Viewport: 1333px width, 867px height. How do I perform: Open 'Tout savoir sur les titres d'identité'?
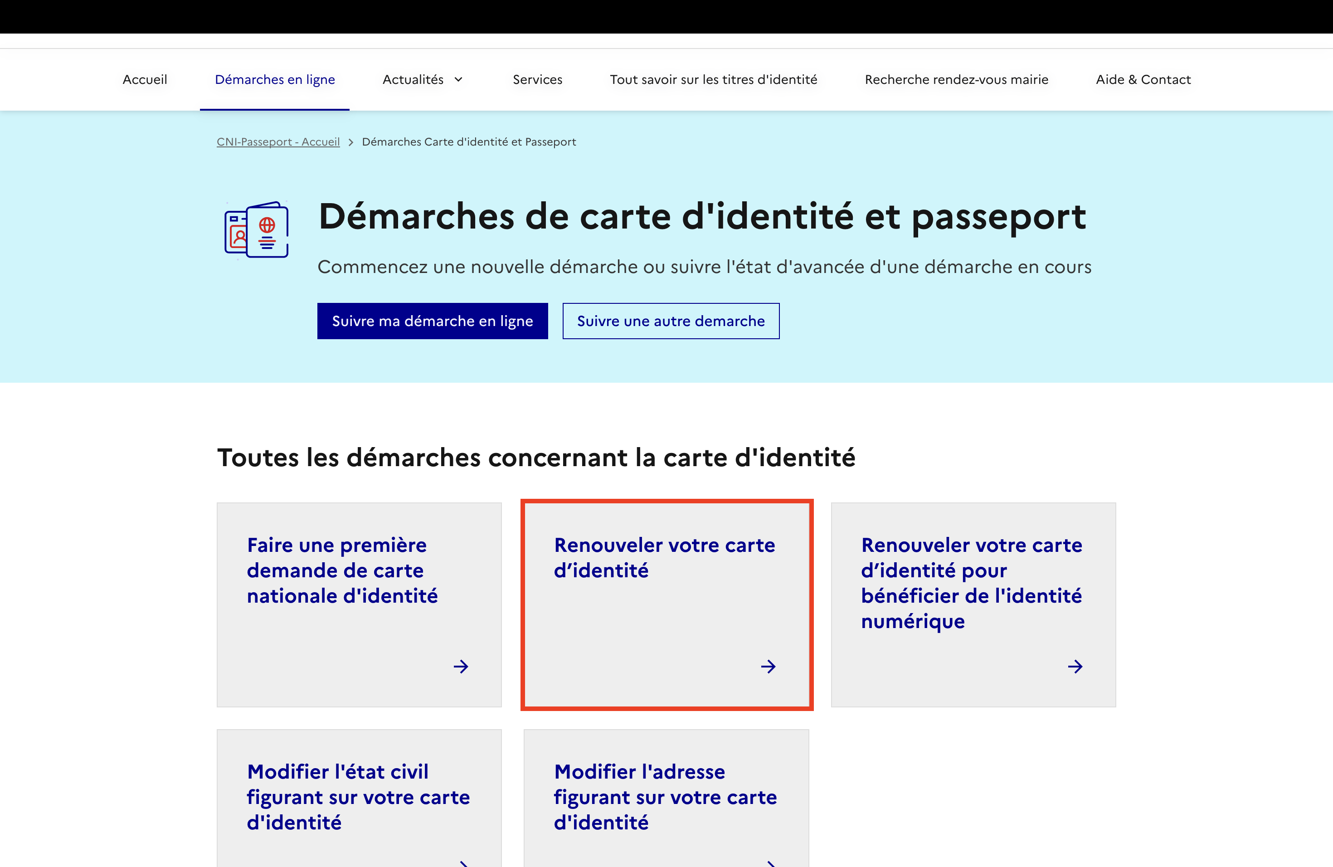pos(714,79)
